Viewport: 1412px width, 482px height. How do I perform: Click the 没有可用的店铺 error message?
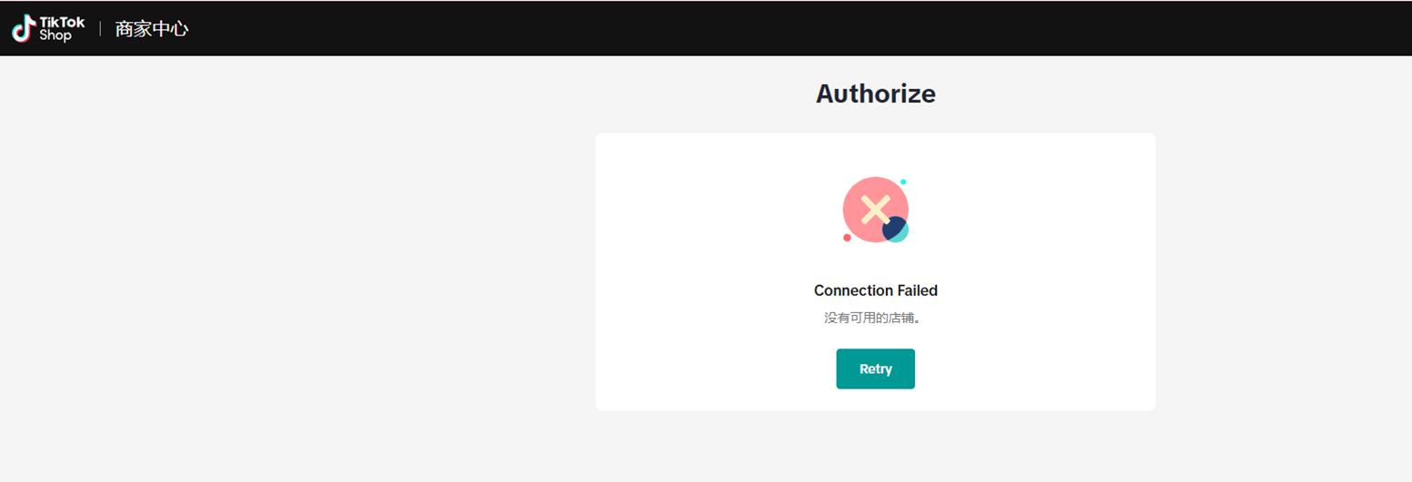tap(875, 319)
